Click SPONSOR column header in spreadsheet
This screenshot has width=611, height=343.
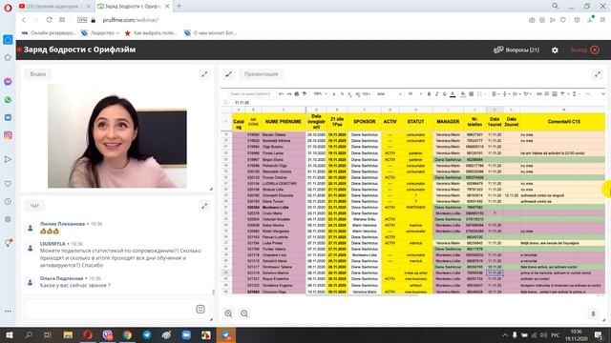click(365, 122)
